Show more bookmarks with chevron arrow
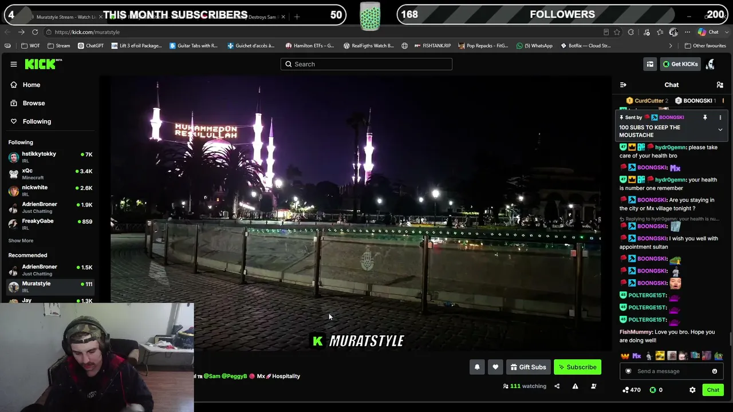 click(x=671, y=46)
